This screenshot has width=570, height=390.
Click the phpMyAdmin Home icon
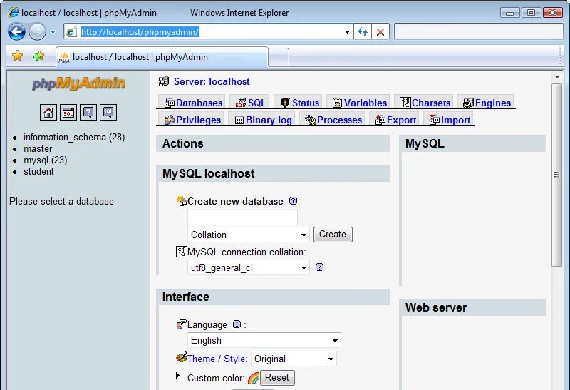(48, 113)
